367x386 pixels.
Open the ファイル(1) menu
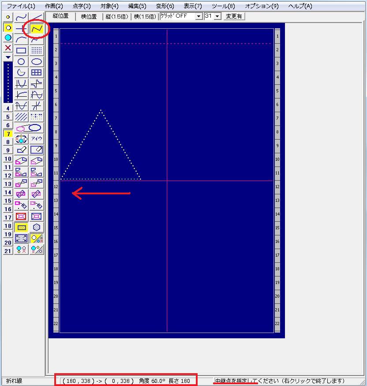[21, 6]
